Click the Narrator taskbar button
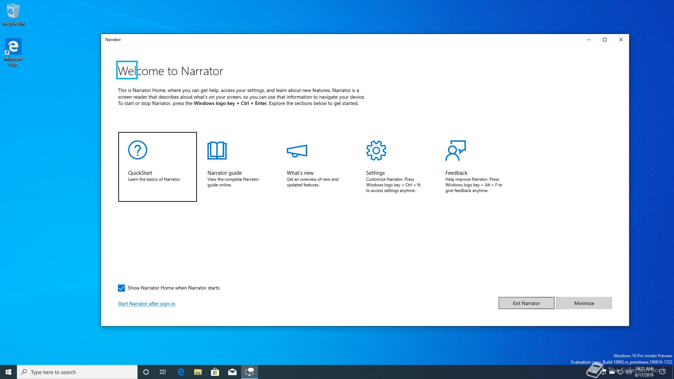 tap(249, 372)
